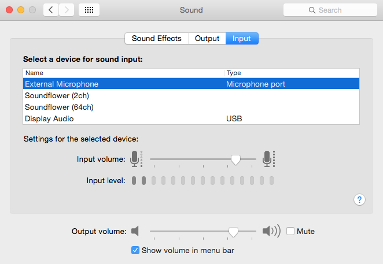The height and width of the screenshot is (264, 383).
Task: Sort device list by Name column header
Action: pyautogui.click(x=123, y=73)
